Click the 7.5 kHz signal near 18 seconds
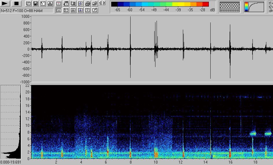Image resolution: width=273 pixels, height=165 pixels. point(253,134)
